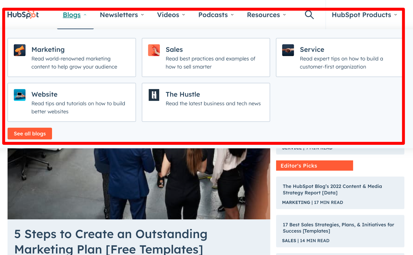This screenshot has width=413, height=255.
Task: Click the Website laptop icon
Action: (x=20, y=95)
